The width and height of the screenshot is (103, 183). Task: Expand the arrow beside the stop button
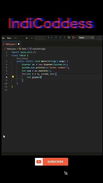(76, 37)
